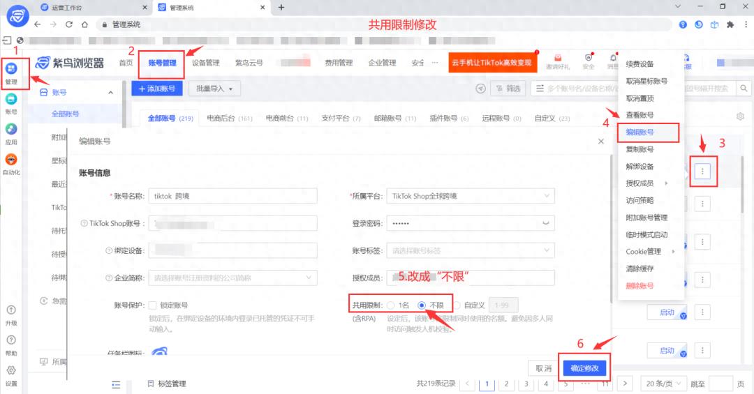Image resolution: width=754 pixels, height=394 pixels.
Task: Open 标签管理 at the bottom
Action: (167, 384)
